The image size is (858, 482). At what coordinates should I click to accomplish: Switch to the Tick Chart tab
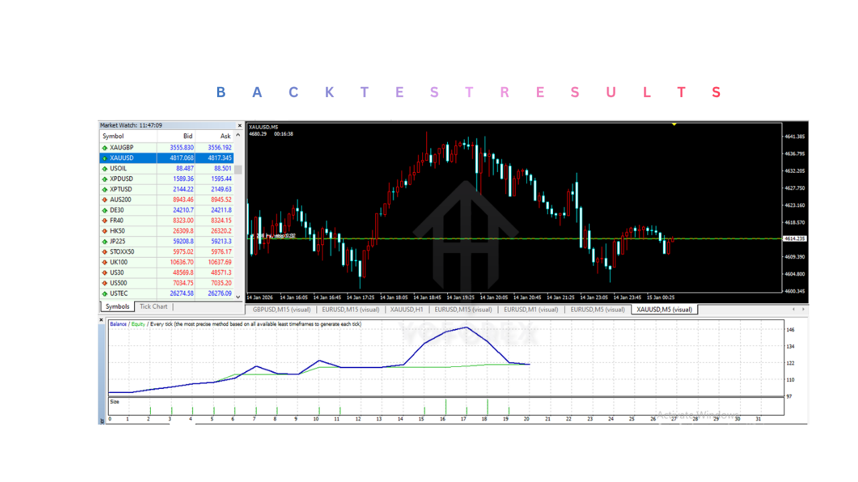(x=154, y=307)
